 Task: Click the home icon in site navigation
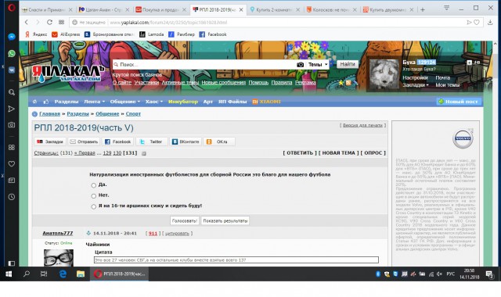coord(34,102)
